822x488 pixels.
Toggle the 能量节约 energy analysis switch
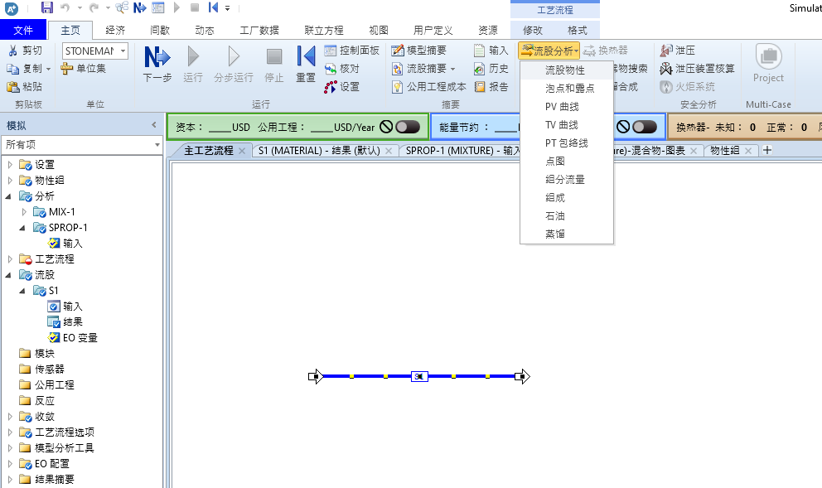click(644, 127)
